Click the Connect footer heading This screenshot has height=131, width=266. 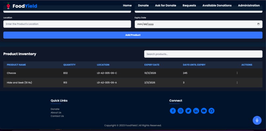(x=176, y=100)
